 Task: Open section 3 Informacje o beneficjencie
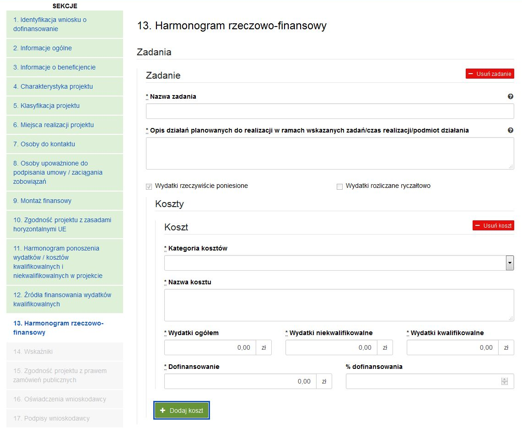coord(65,68)
